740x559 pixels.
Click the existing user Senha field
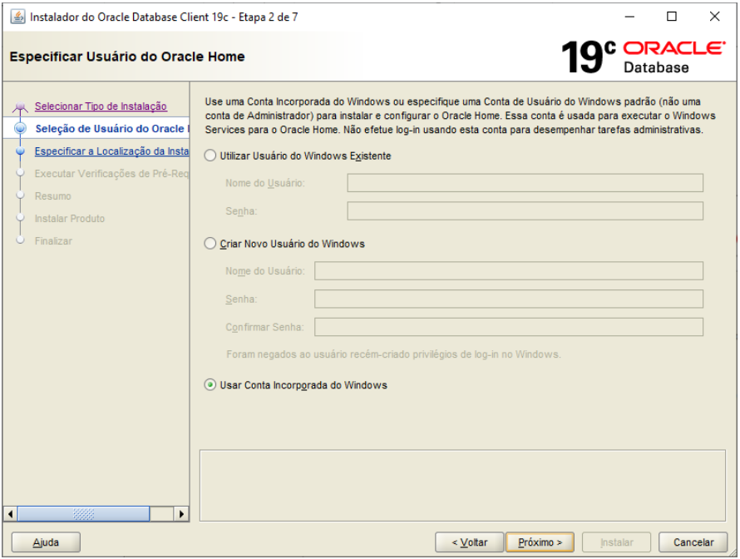pyautogui.click(x=525, y=211)
